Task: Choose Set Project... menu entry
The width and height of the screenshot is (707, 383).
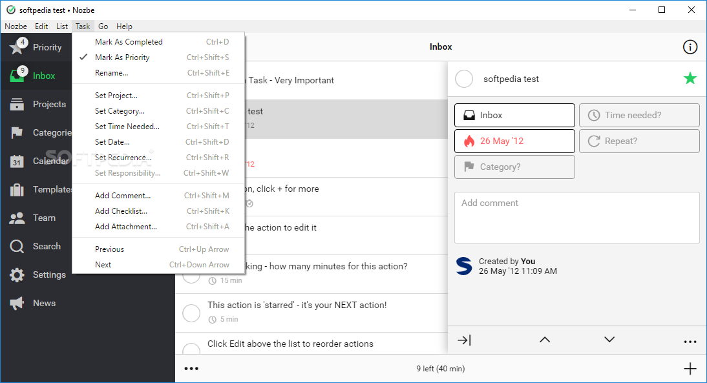Action: click(158, 96)
